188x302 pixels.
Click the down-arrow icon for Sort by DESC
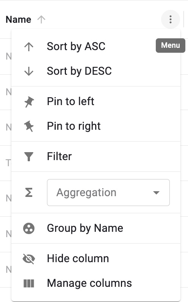29,71
